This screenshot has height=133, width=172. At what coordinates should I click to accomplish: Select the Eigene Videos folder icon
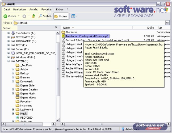click(18, 97)
